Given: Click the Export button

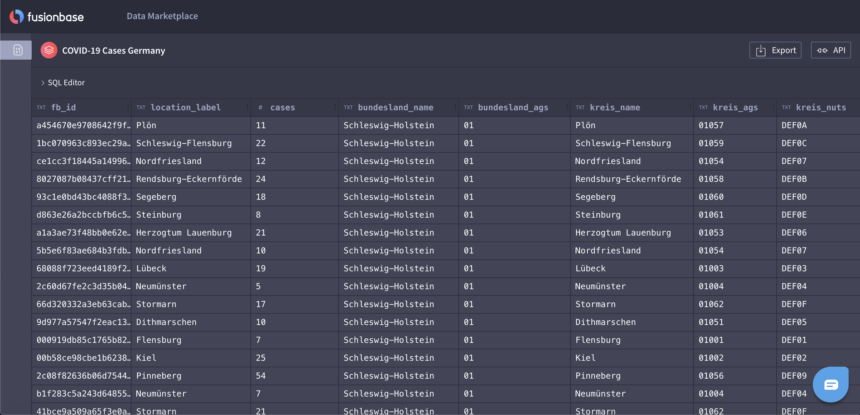Looking at the screenshot, I should click(x=775, y=50).
